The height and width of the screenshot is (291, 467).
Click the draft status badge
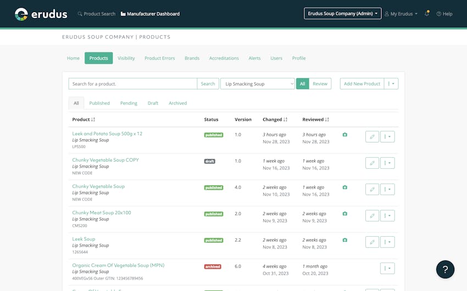pos(210,161)
